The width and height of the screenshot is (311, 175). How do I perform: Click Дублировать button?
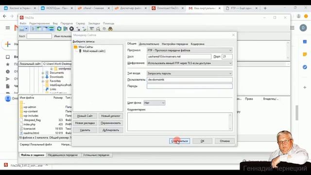point(110,130)
